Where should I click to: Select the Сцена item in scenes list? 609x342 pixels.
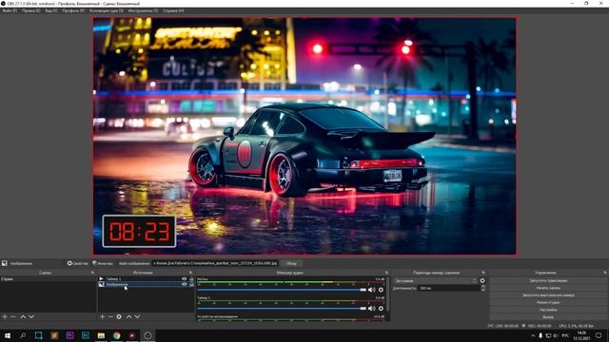click(x=48, y=278)
